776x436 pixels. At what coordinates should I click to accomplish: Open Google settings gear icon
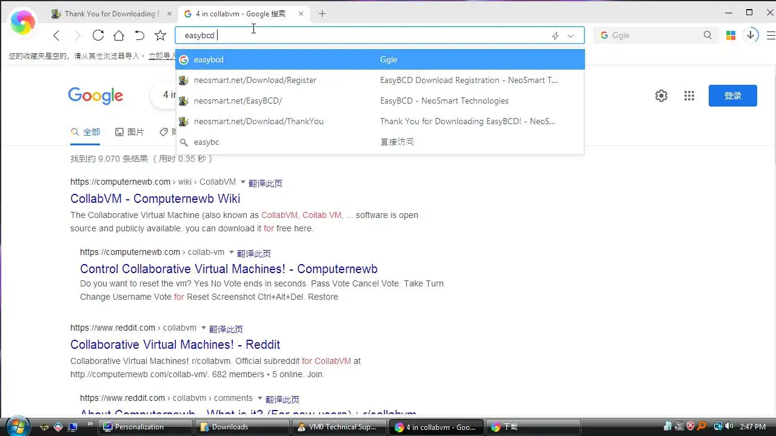tap(661, 96)
